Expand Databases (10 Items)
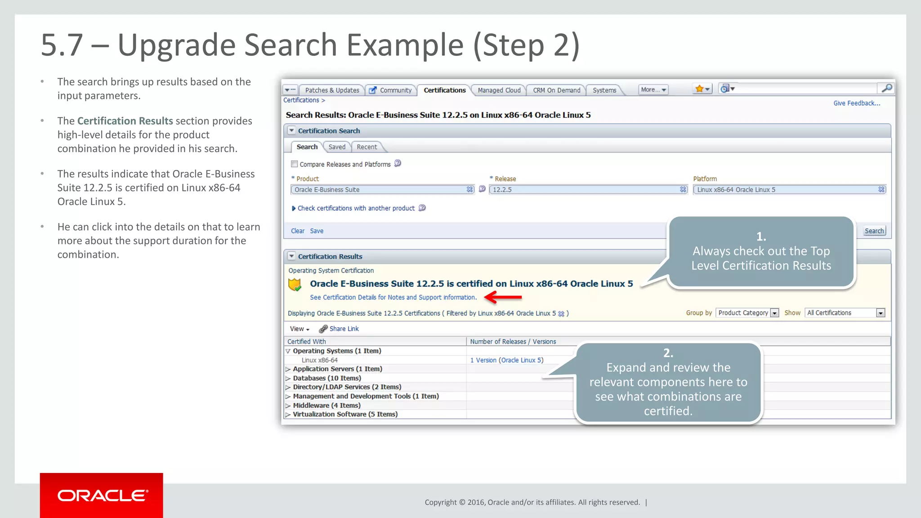 tap(288, 379)
